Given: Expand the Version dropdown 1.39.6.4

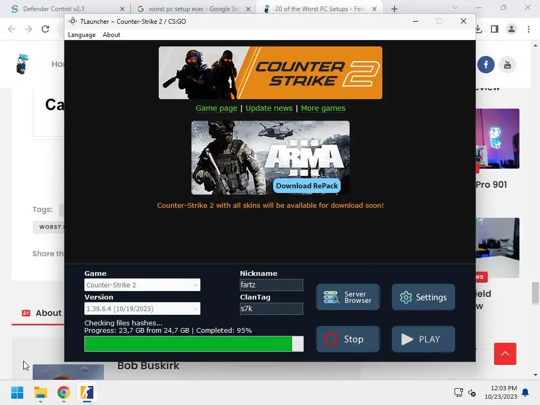Looking at the screenshot, I should (142, 308).
